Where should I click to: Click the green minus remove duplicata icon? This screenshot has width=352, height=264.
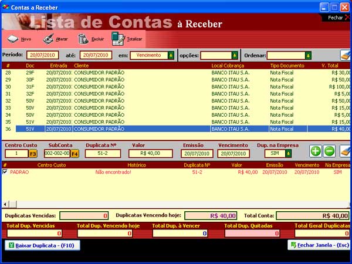point(329,151)
